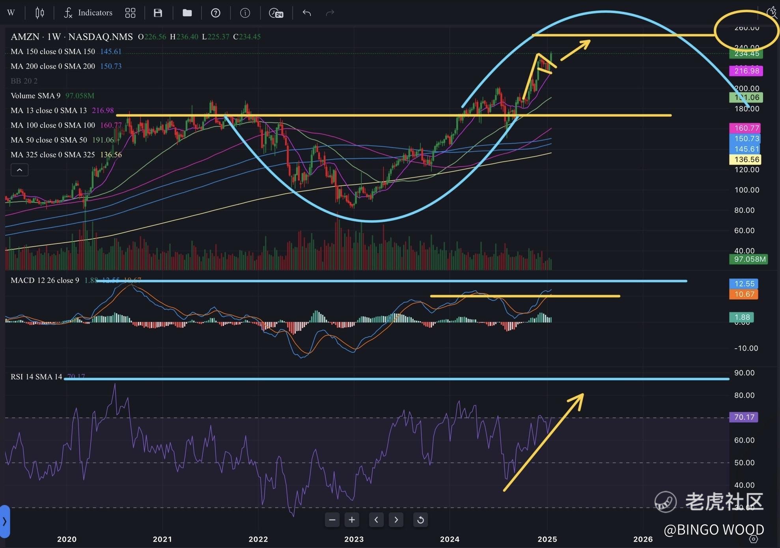Click the 234.45 current price label
This screenshot has width=780, height=548.
point(746,53)
